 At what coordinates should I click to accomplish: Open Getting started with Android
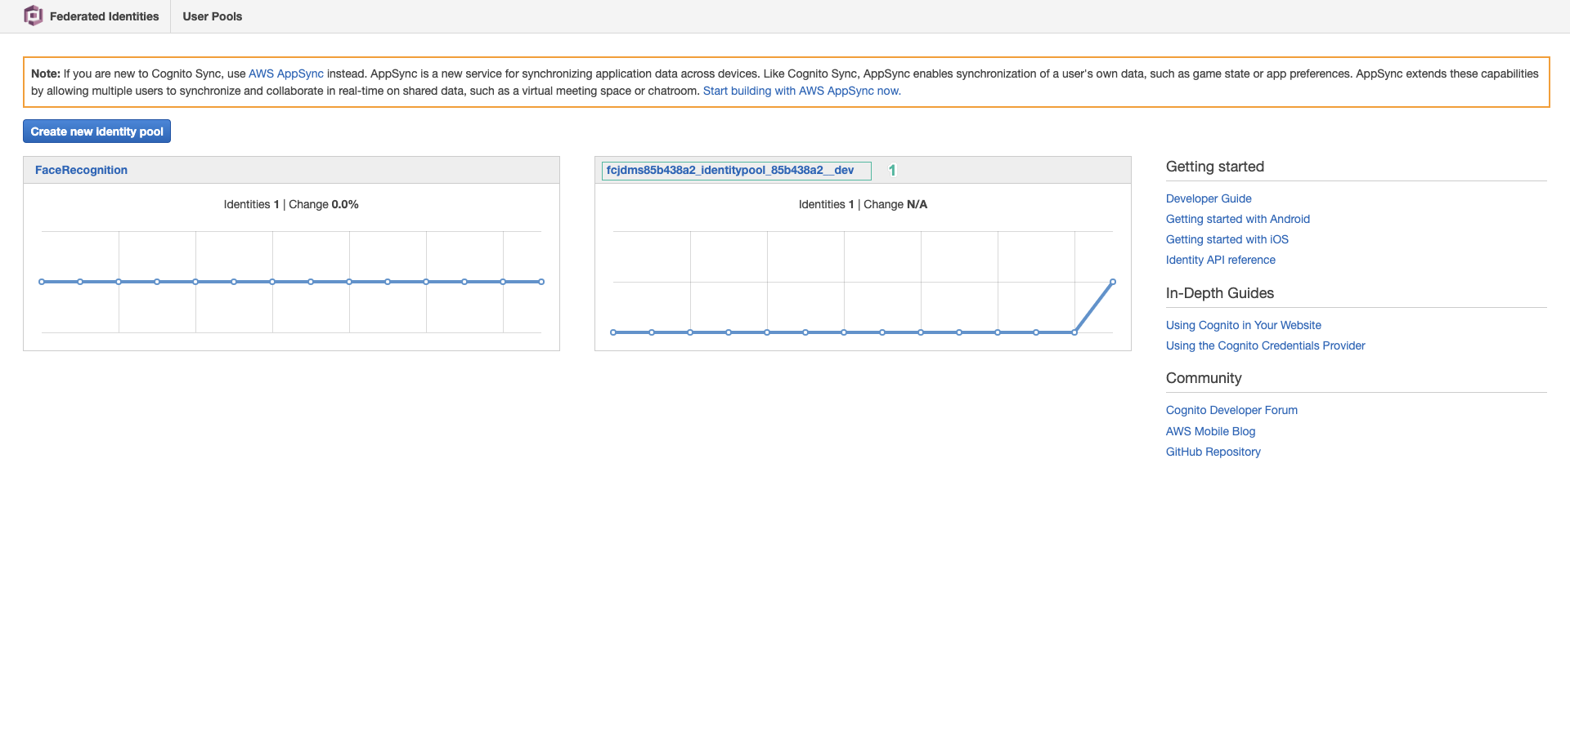(1237, 219)
